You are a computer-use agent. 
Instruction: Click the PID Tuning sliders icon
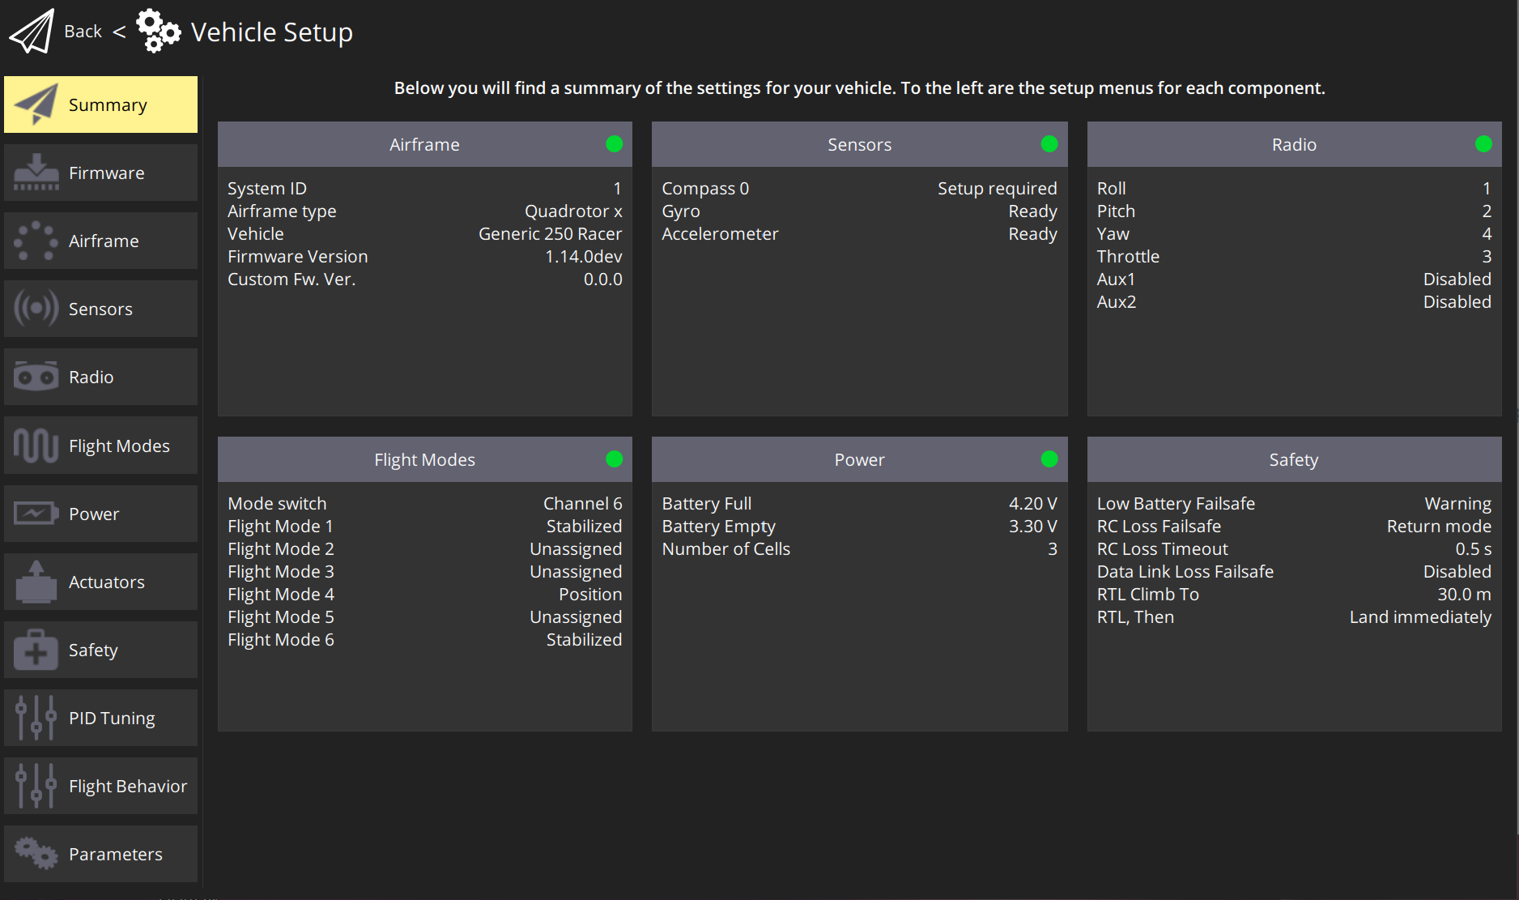pyautogui.click(x=36, y=718)
